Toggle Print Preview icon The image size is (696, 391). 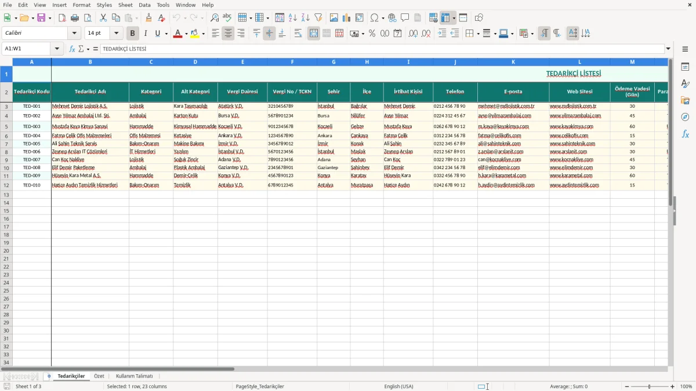pyautogui.click(x=88, y=18)
